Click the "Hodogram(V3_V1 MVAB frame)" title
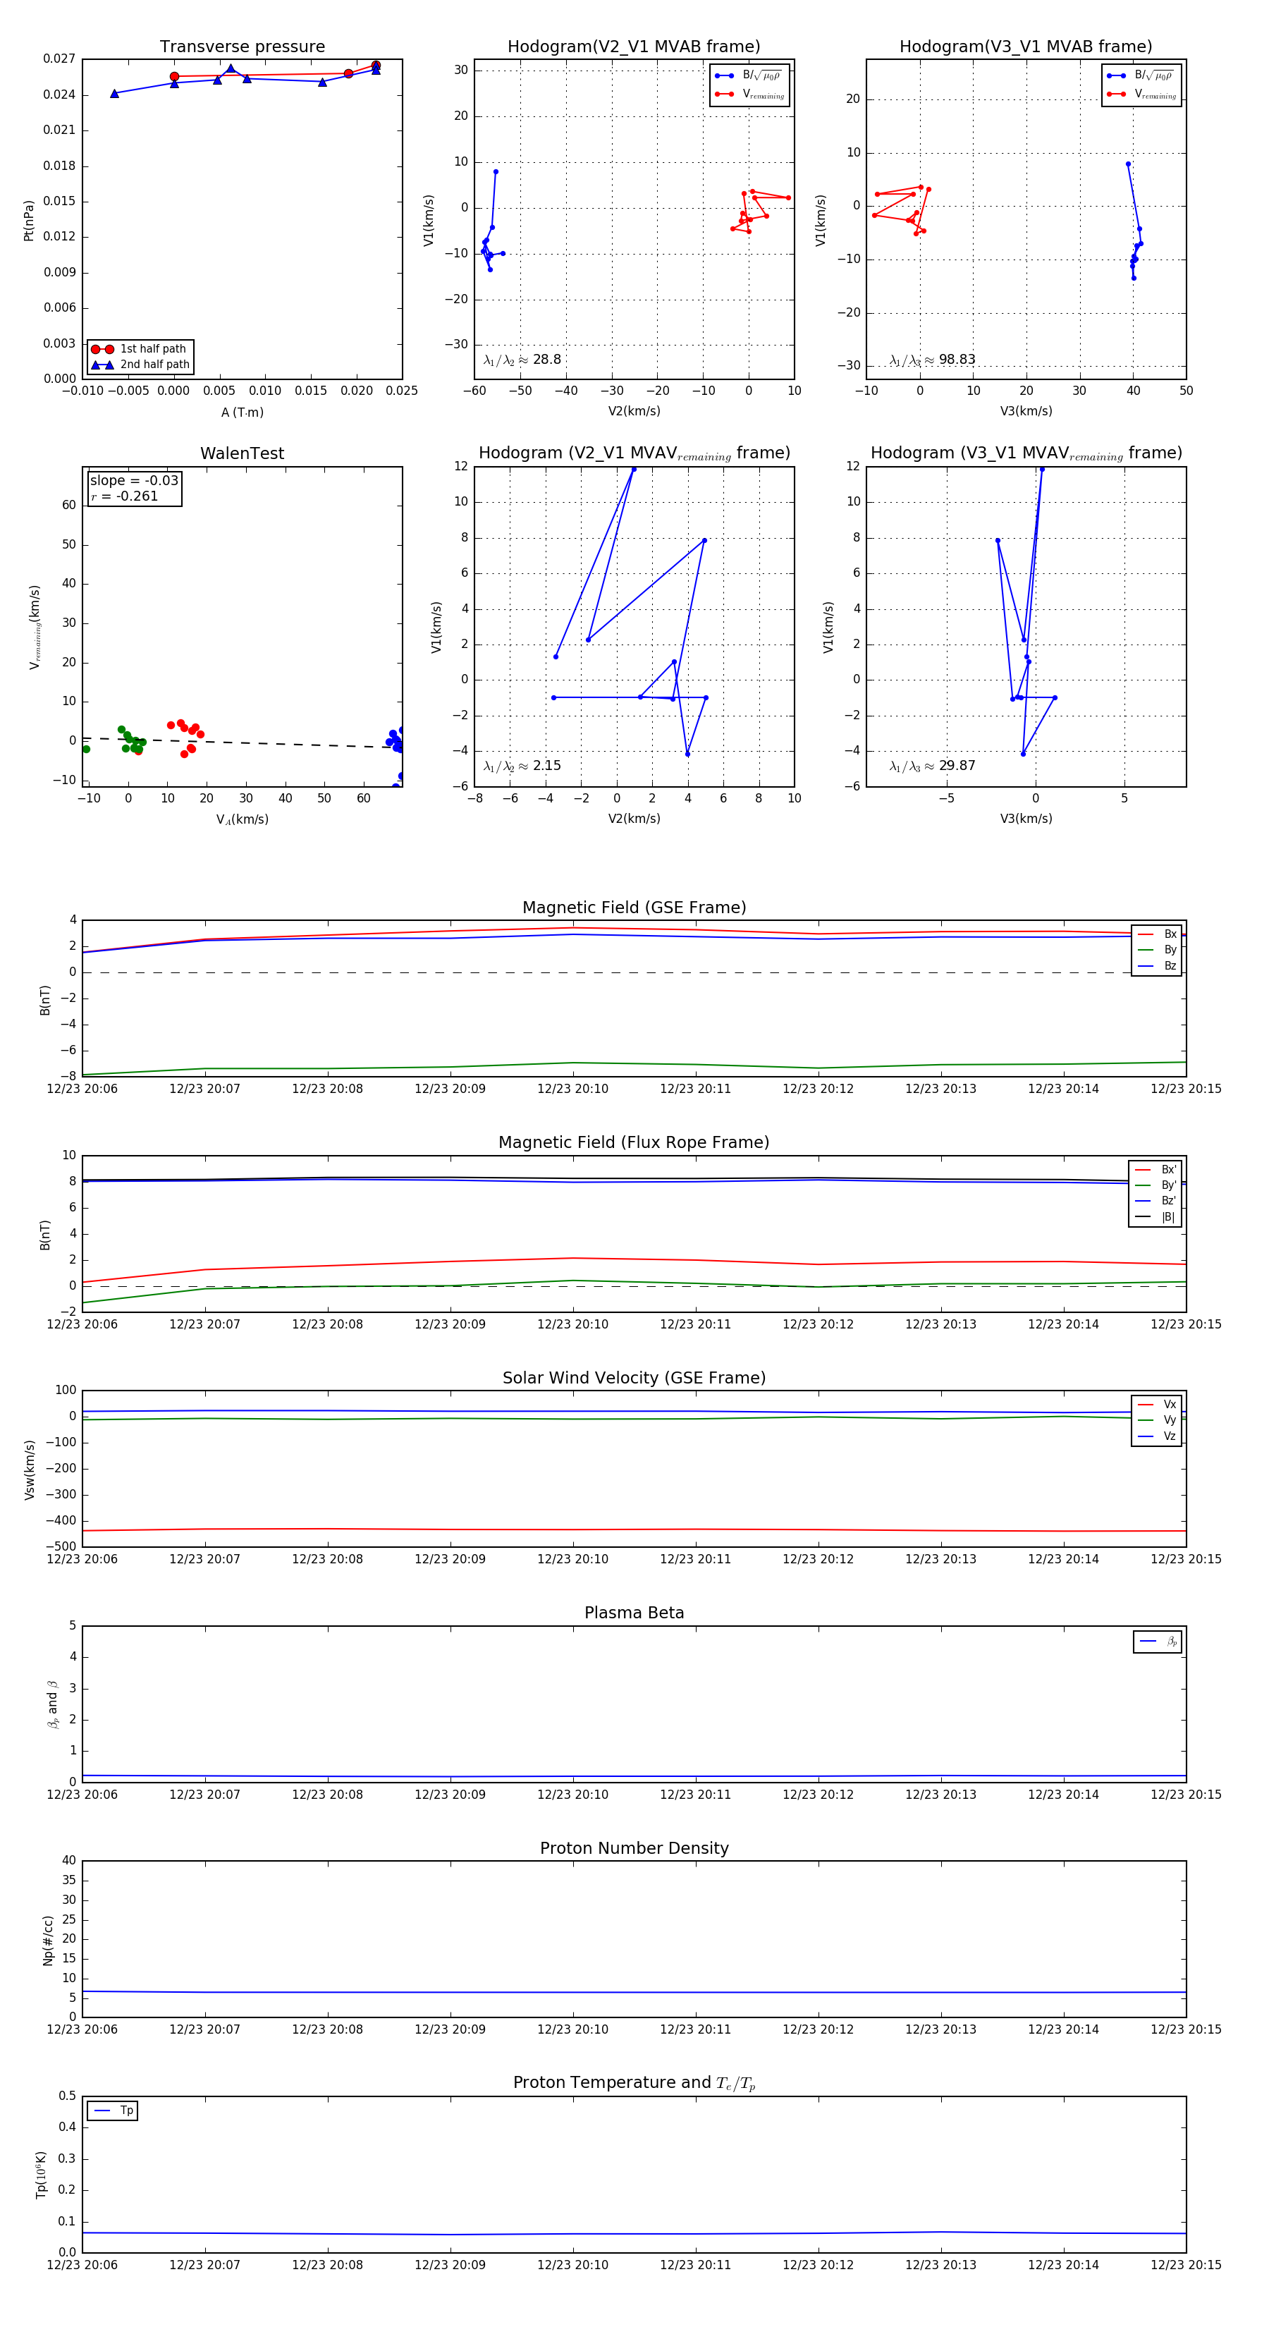The width and height of the screenshot is (1269, 2327). (x=1026, y=47)
